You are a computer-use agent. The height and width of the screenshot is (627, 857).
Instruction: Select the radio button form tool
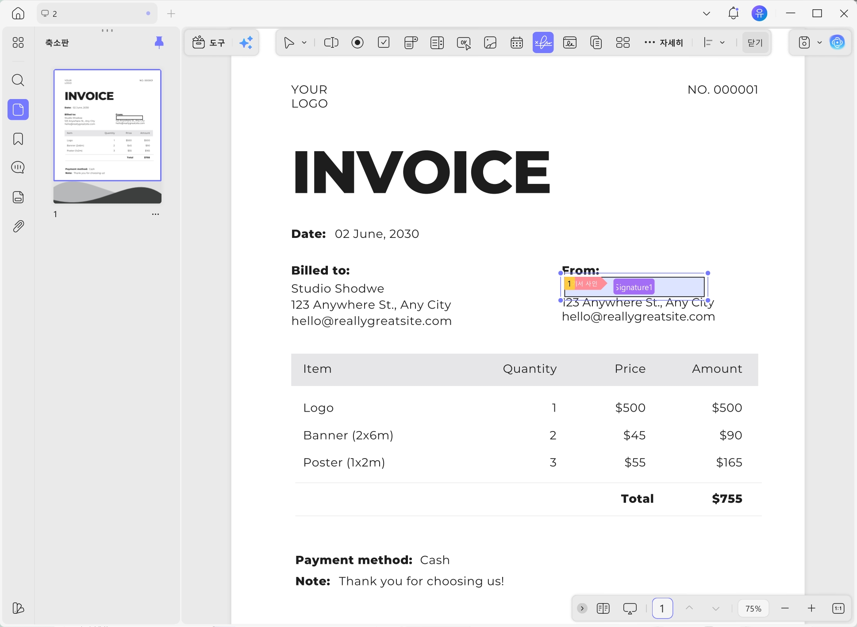pyautogui.click(x=357, y=43)
